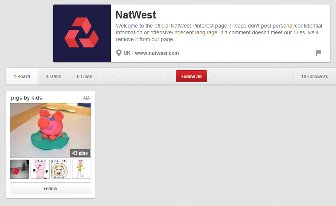Open the 43 Pins tab
The height and width of the screenshot is (206, 336).
pos(53,76)
